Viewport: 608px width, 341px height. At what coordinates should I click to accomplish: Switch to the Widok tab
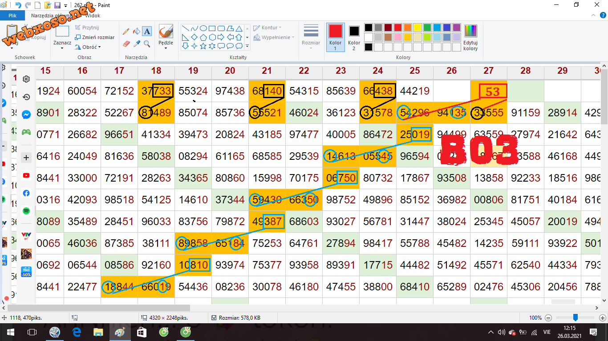(93, 16)
